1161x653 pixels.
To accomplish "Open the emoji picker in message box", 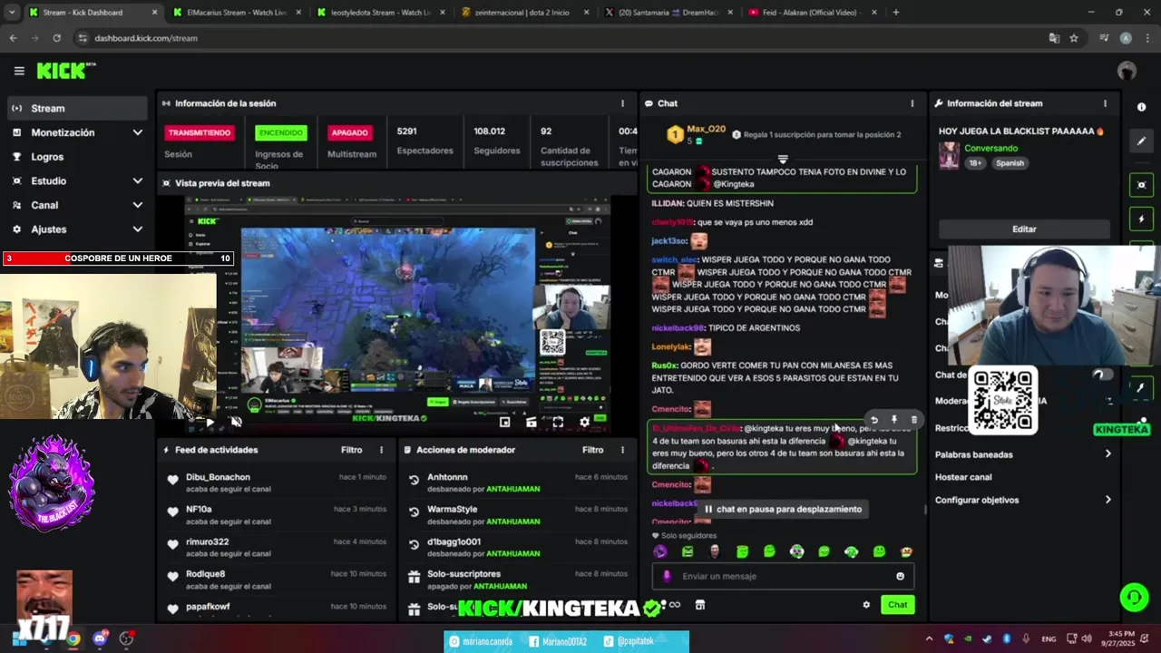I will [900, 576].
